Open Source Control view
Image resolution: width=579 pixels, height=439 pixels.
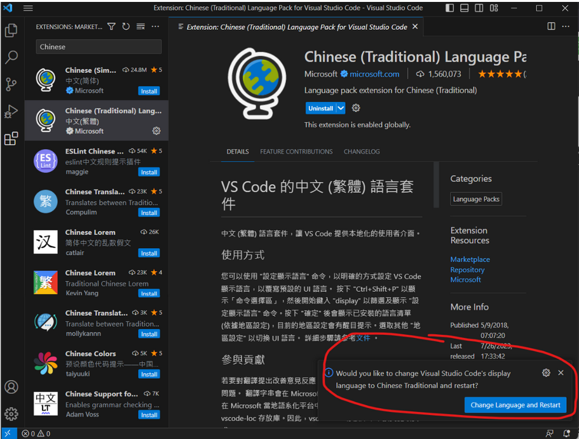[x=11, y=84]
